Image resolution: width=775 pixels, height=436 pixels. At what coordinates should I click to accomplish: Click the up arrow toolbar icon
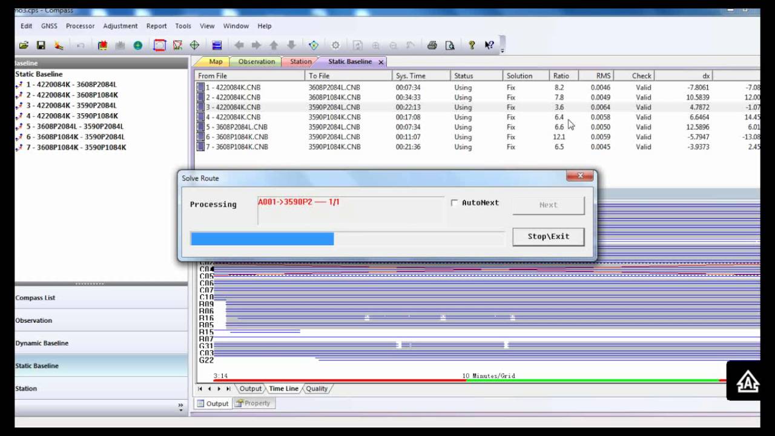tap(274, 45)
